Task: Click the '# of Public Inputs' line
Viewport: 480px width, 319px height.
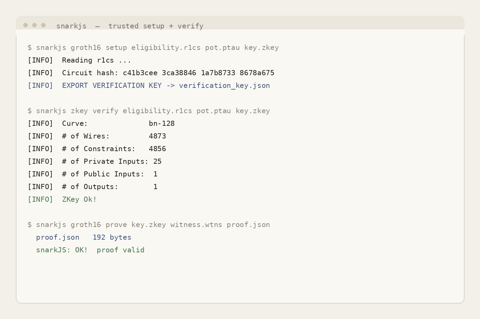Action: [x=93, y=174]
